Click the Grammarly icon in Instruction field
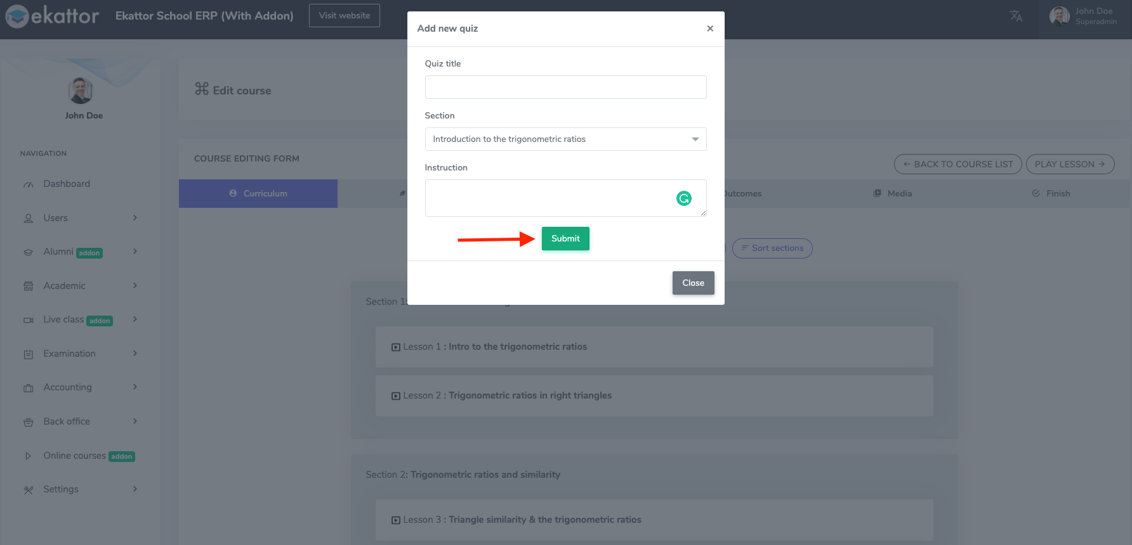The height and width of the screenshot is (545, 1132). coord(683,198)
